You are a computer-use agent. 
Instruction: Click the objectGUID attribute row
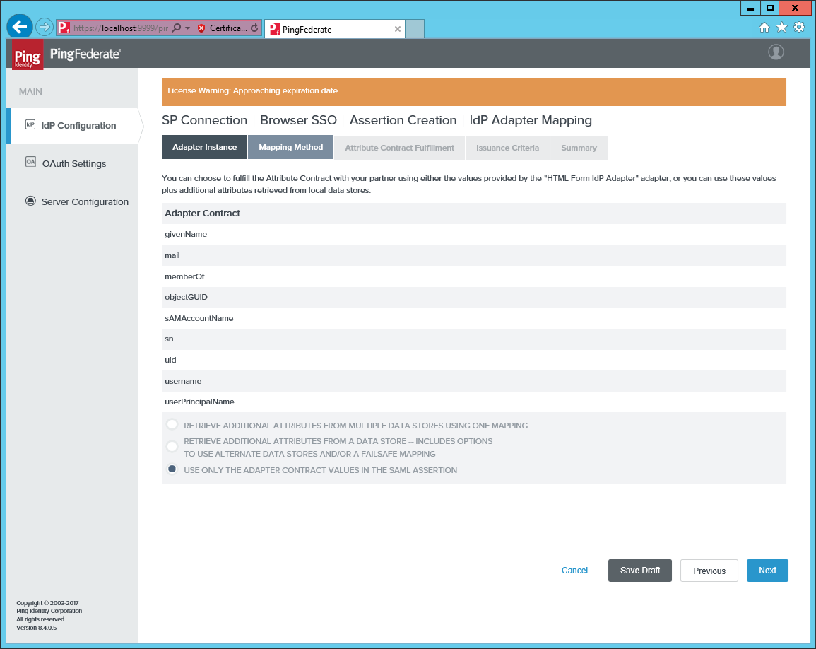click(x=474, y=298)
